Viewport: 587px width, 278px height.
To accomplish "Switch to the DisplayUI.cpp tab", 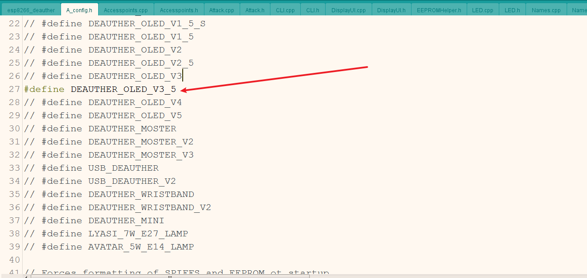I will [348, 9].
